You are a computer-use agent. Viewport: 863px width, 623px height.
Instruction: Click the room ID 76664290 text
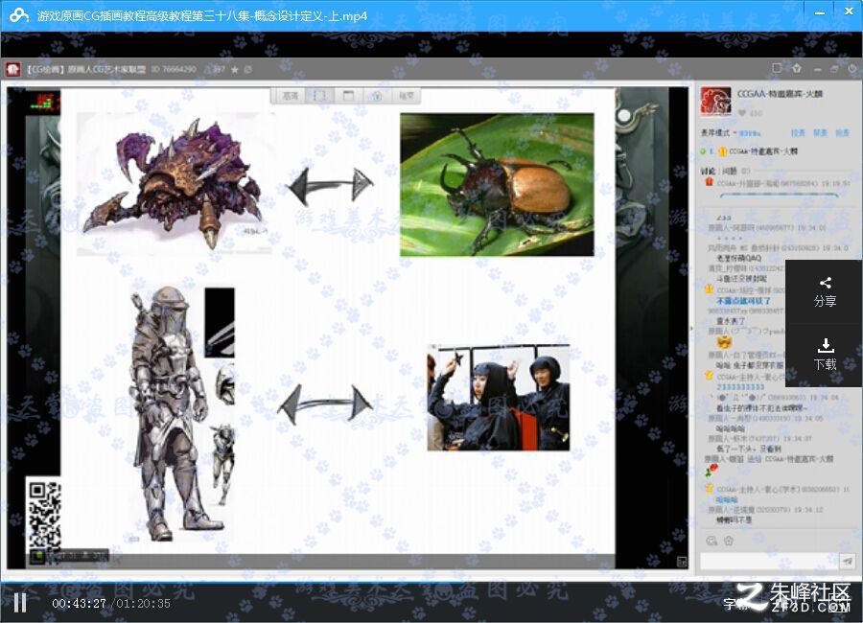pyautogui.click(x=174, y=69)
